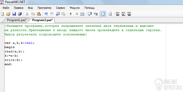Open the Сервис menu

pyautogui.click(x=60, y=8)
